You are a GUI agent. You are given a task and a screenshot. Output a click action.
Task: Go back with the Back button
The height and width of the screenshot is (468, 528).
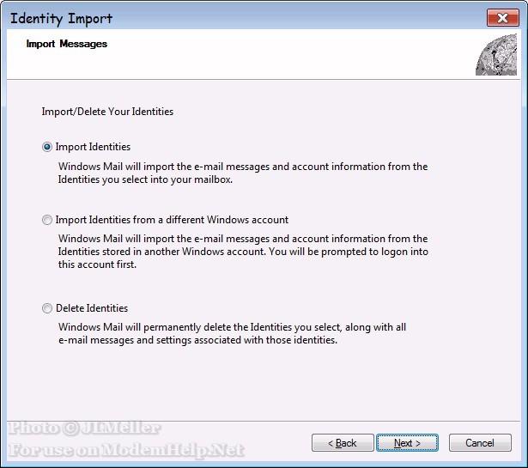point(343,443)
